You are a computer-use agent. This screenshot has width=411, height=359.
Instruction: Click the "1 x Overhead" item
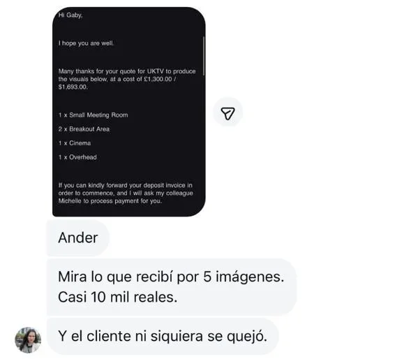point(77,157)
